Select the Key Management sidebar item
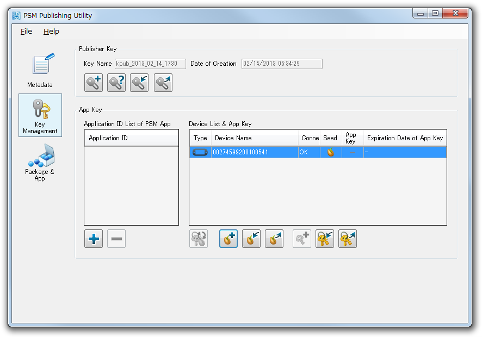 (x=40, y=115)
